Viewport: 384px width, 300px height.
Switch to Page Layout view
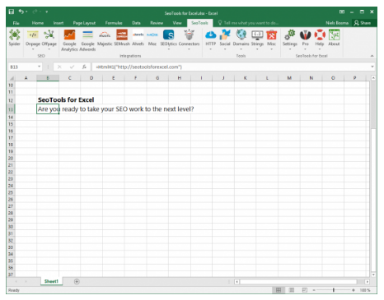(x=292, y=290)
